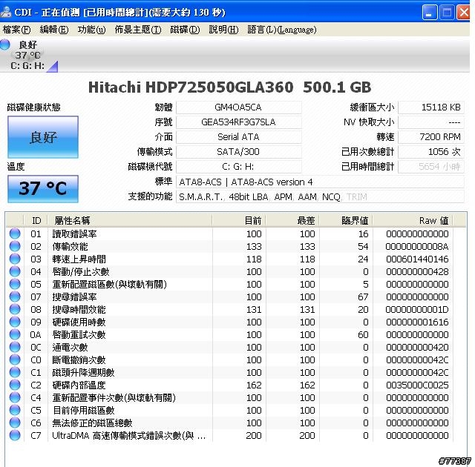475x467 pixels.
Task: Click raw value 000000001616
Action: tap(417, 322)
